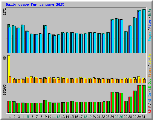Viewport: 153px width, 120px height.
Task: Click day 24 on the x-axis
Action: pos(112,117)
